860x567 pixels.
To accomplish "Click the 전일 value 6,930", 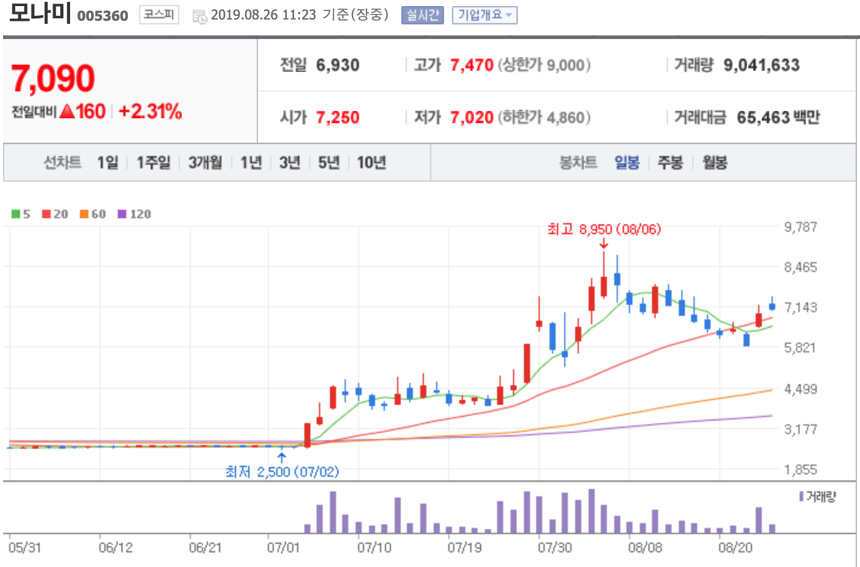I will tap(337, 65).
